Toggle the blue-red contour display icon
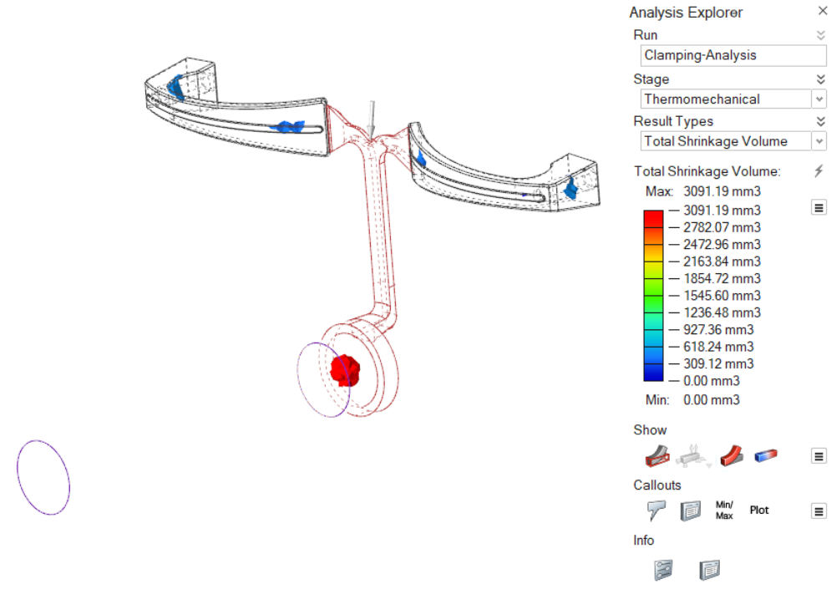Viewport: 831px width, 589px height. point(766,455)
